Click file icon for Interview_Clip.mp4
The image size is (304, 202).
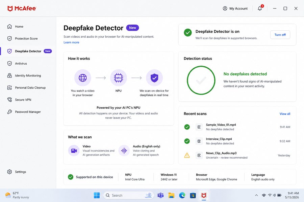(x=199, y=141)
